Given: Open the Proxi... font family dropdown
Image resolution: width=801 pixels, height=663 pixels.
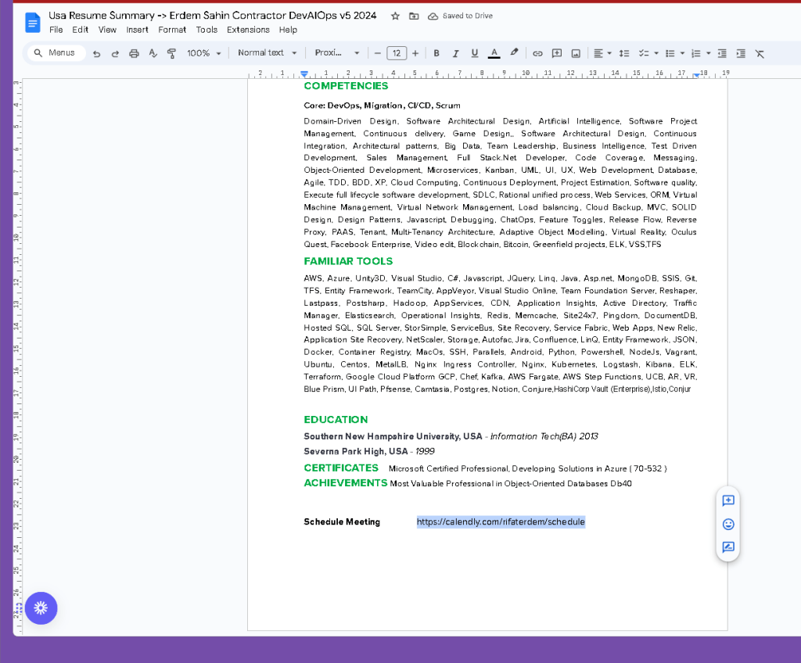Looking at the screenshot, I should (336, 52).
